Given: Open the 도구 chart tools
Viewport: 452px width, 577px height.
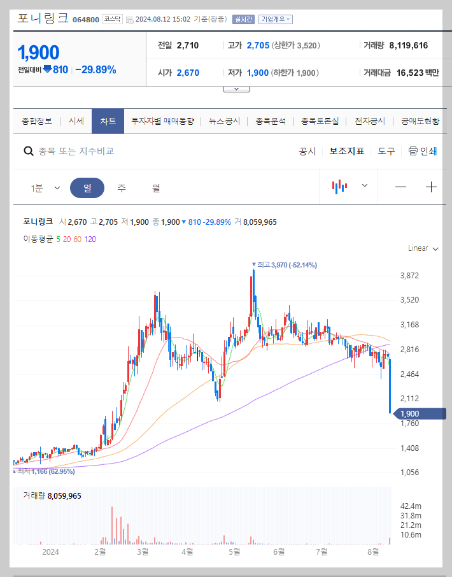Looking at the screenshot, I should pyautogui.click(x=386, y=152).
